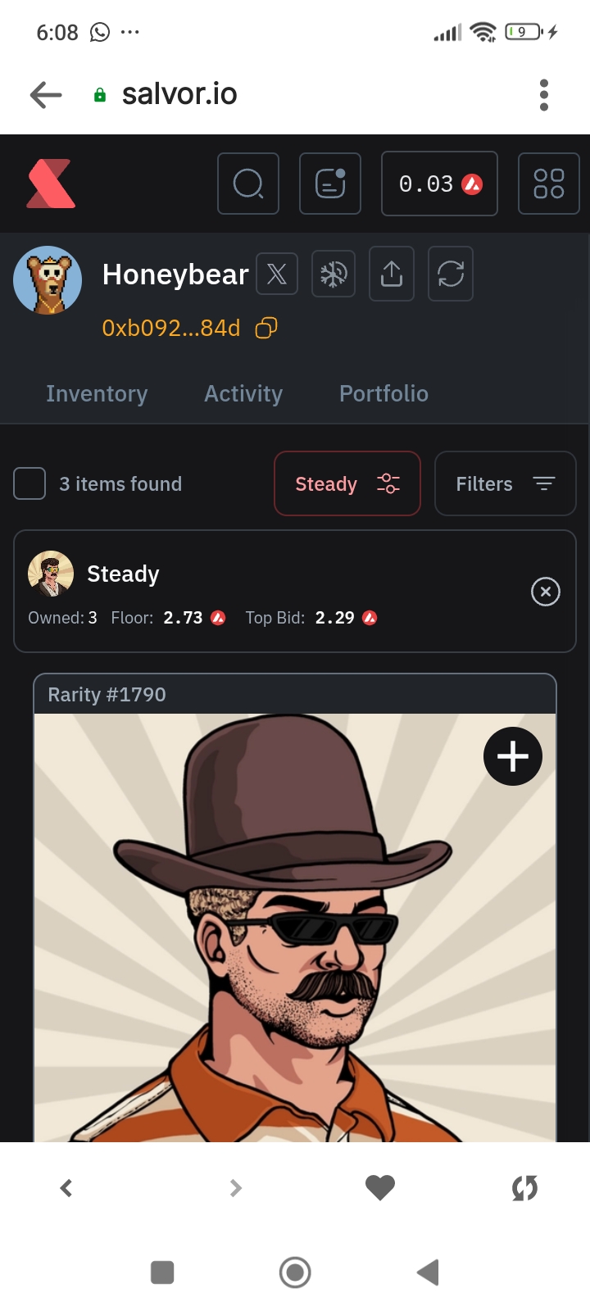Open Honeybear's X (Twitter) profile link
Viewport: 590px width, 1311px height.
click(277, 274)
